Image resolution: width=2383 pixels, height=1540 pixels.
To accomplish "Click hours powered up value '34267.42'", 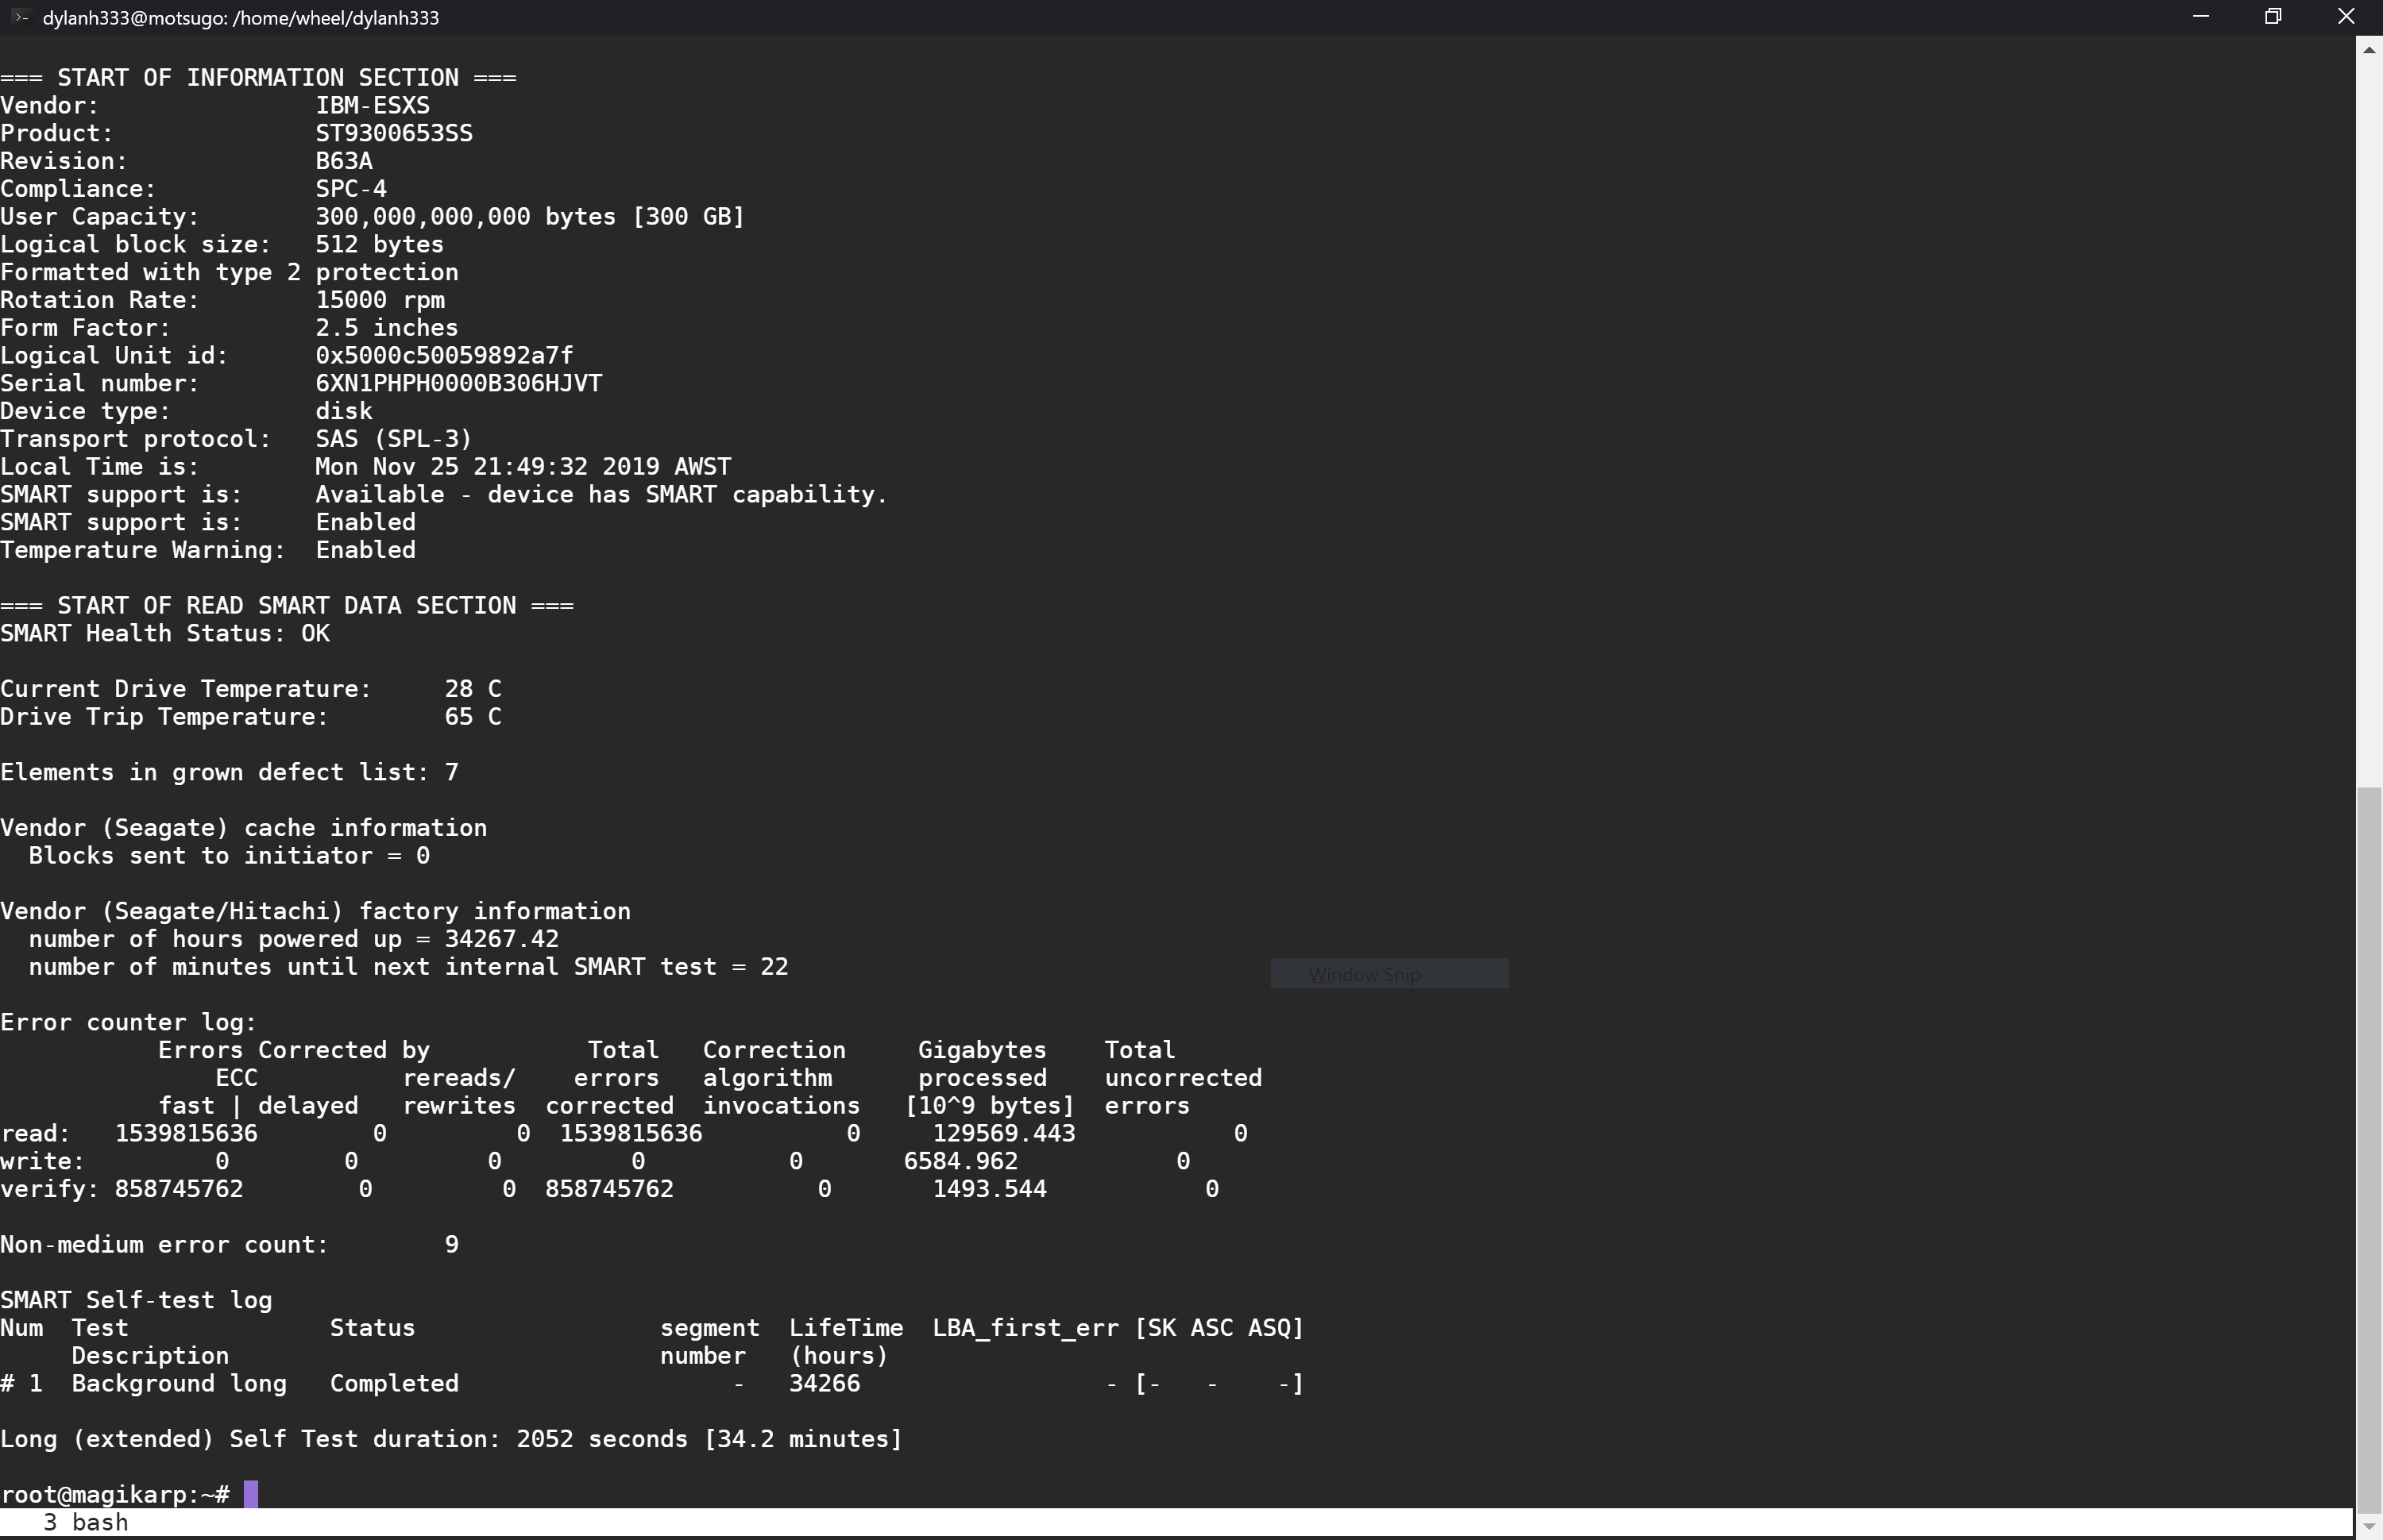I will [501, 939].
